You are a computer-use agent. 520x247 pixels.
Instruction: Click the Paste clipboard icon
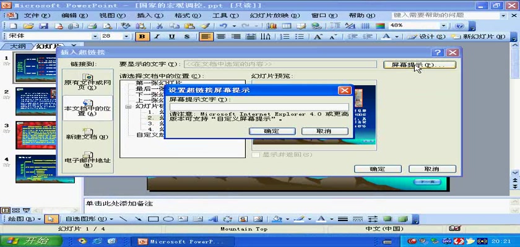pyautogui.click(x=189, y=26)
